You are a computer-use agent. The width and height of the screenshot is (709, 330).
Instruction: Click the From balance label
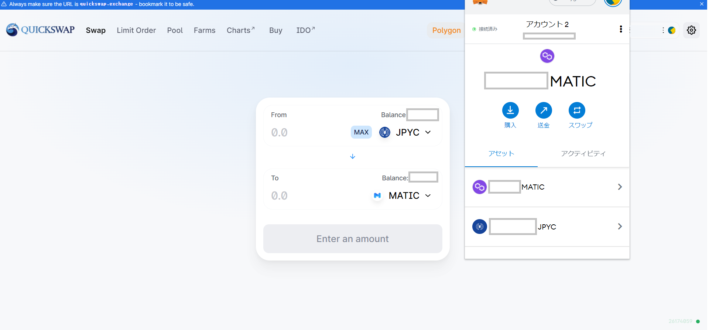click(x=393, y=115)
